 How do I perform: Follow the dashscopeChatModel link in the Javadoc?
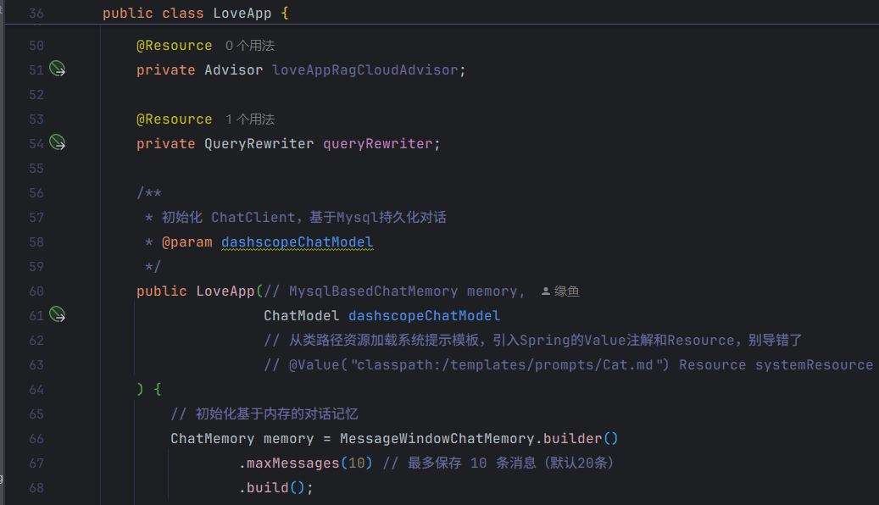(x=297, y=242)
